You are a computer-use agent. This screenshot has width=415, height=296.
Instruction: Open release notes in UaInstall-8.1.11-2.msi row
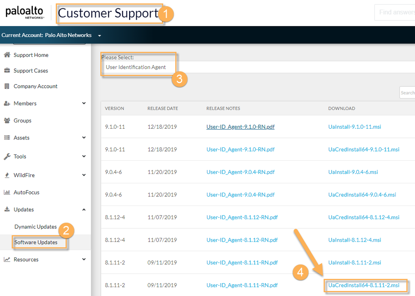tap(242, 262)
